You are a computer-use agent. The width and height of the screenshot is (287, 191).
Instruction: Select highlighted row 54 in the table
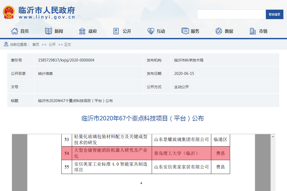pyautogui.click(x=145, y=153)
